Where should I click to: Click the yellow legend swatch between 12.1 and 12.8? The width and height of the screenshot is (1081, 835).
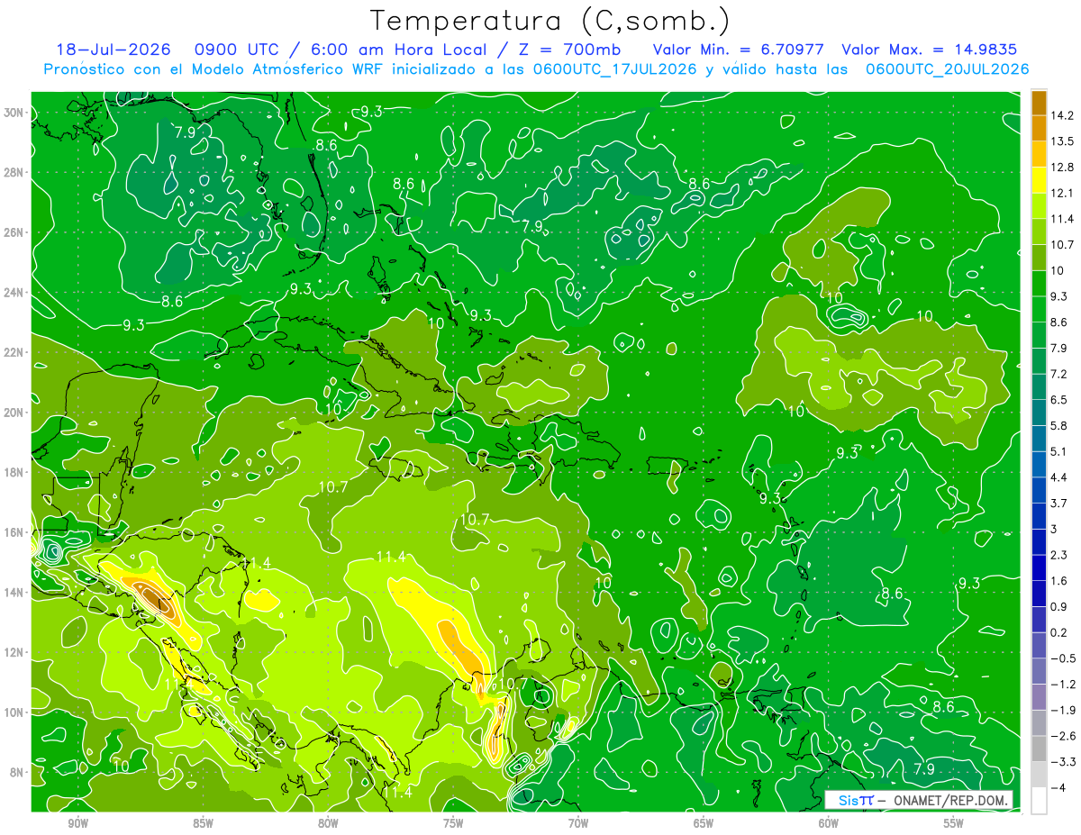[1039, 179]
